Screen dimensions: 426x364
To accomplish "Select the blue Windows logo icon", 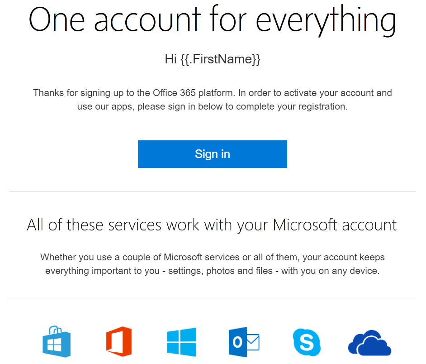I will tap(181, 342).
